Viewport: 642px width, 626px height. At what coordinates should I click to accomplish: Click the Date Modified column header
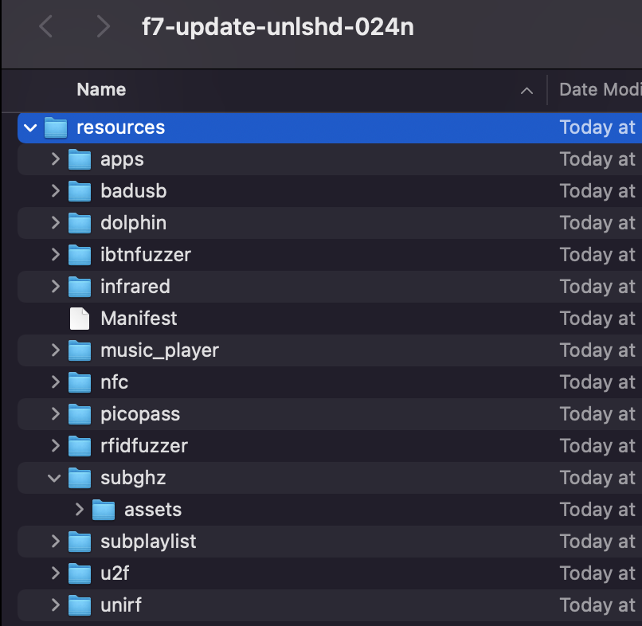pos(597,89)
